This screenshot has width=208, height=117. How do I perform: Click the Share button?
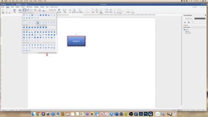click(x=195, y=7)
